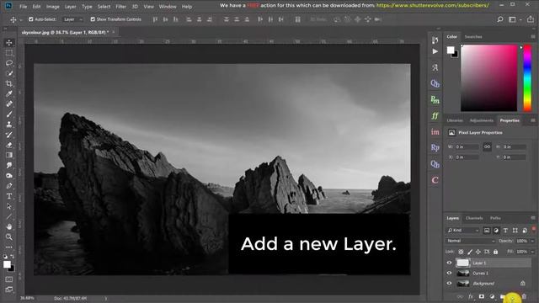This screenshot has height=303, width=539.
Task: Open the 'ff' extension panel icon
Action: [x=435, y=116]
